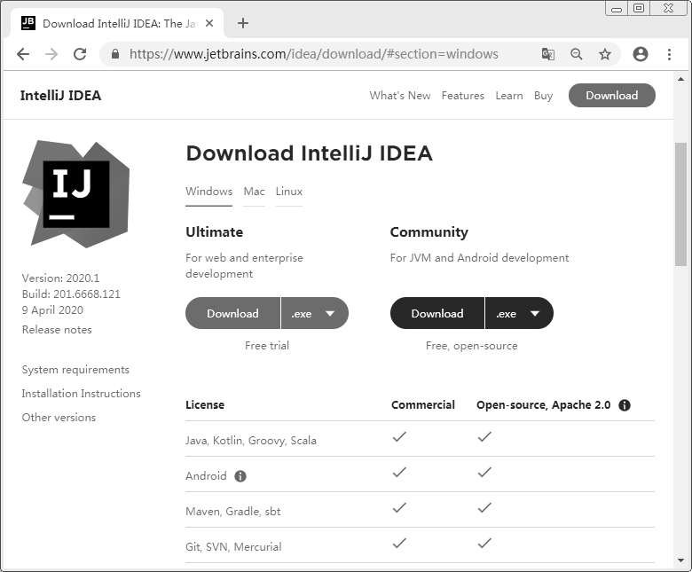Open Installation Instructions link
692x572 pixels.
[x=82, y=394]
